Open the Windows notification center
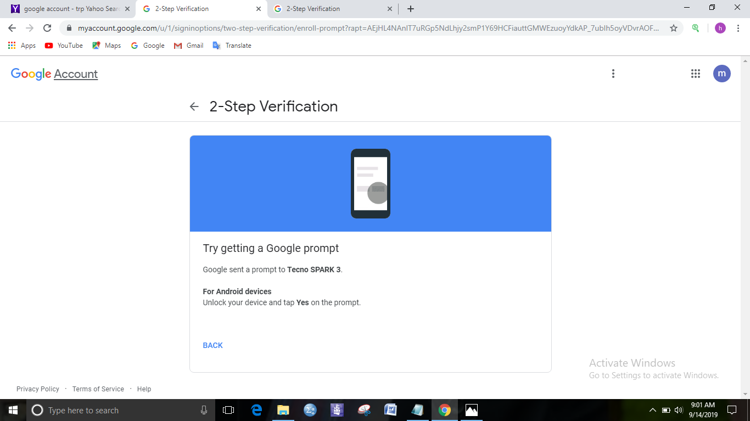 point(732,410)
